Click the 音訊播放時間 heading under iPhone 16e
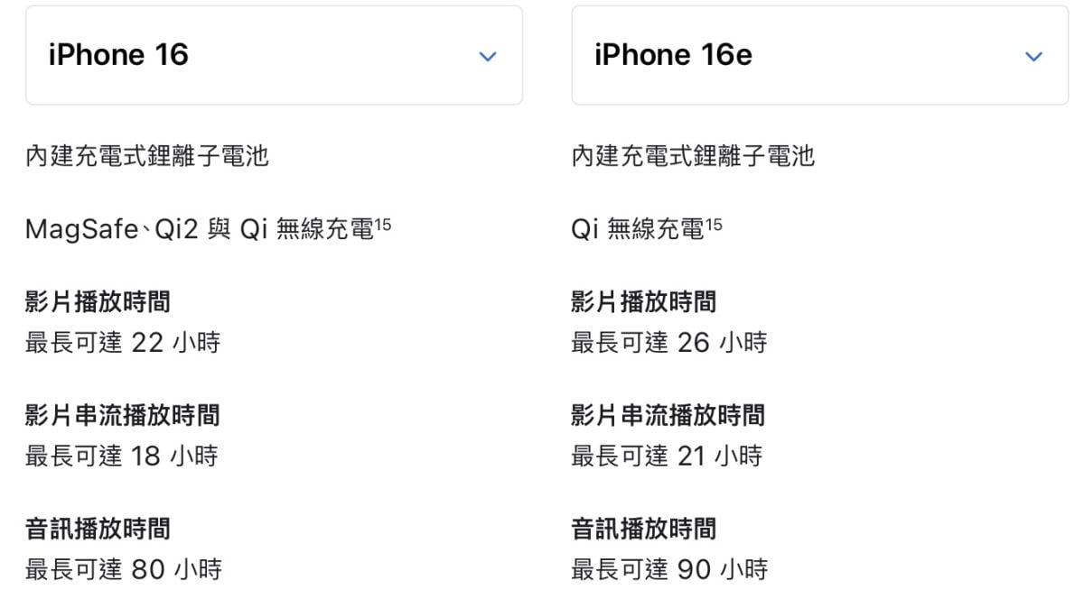This screenshot has width=1084, height=608. [643, 529]
